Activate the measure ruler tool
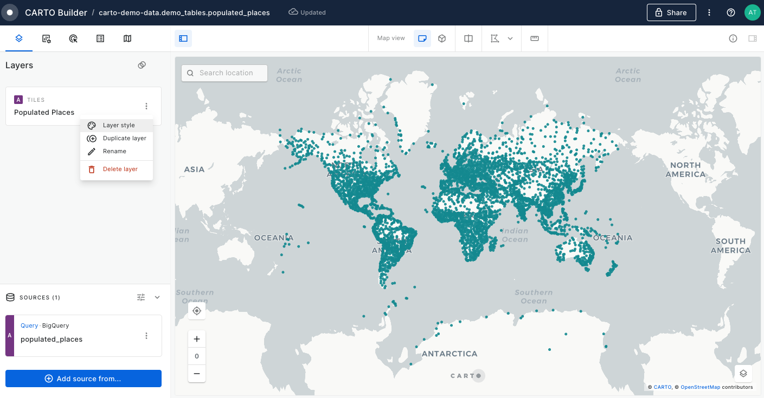The width and height of the screenshot is (764, 398). (x=535, y=38)
